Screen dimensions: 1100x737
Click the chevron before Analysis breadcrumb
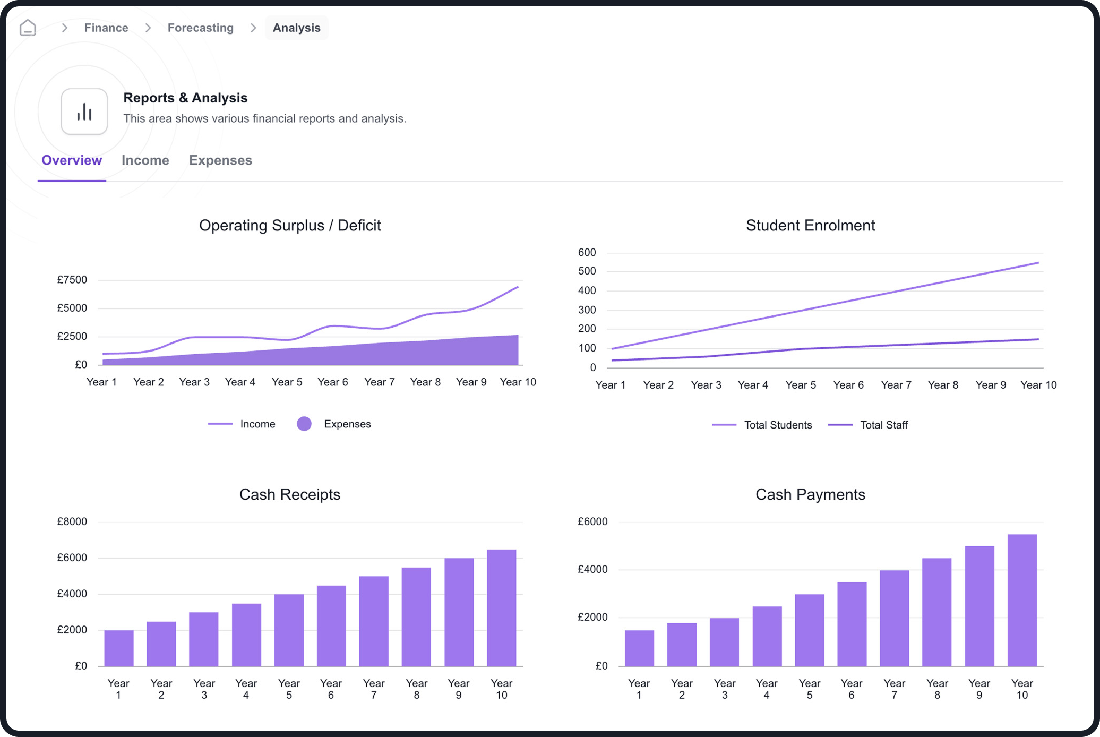(253, 28)
